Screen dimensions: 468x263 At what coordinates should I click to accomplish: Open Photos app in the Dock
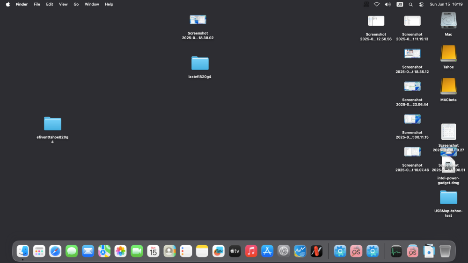coord(121,251)
